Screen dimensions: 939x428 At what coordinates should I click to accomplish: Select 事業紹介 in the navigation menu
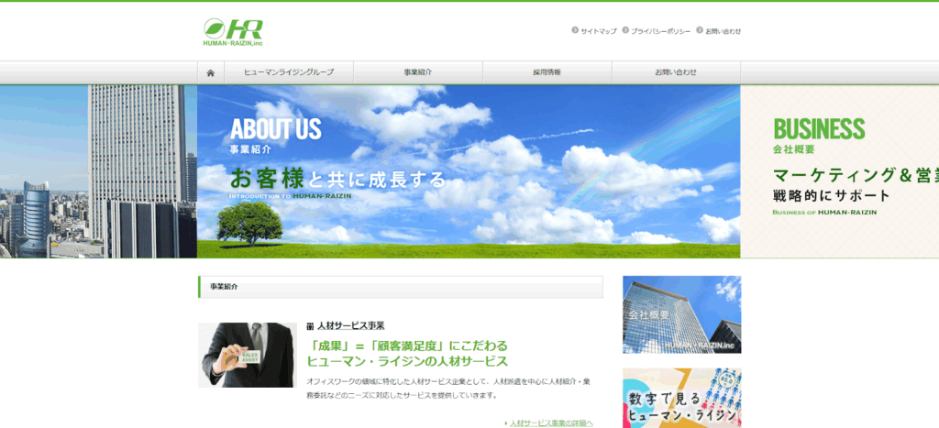point(418,72)
